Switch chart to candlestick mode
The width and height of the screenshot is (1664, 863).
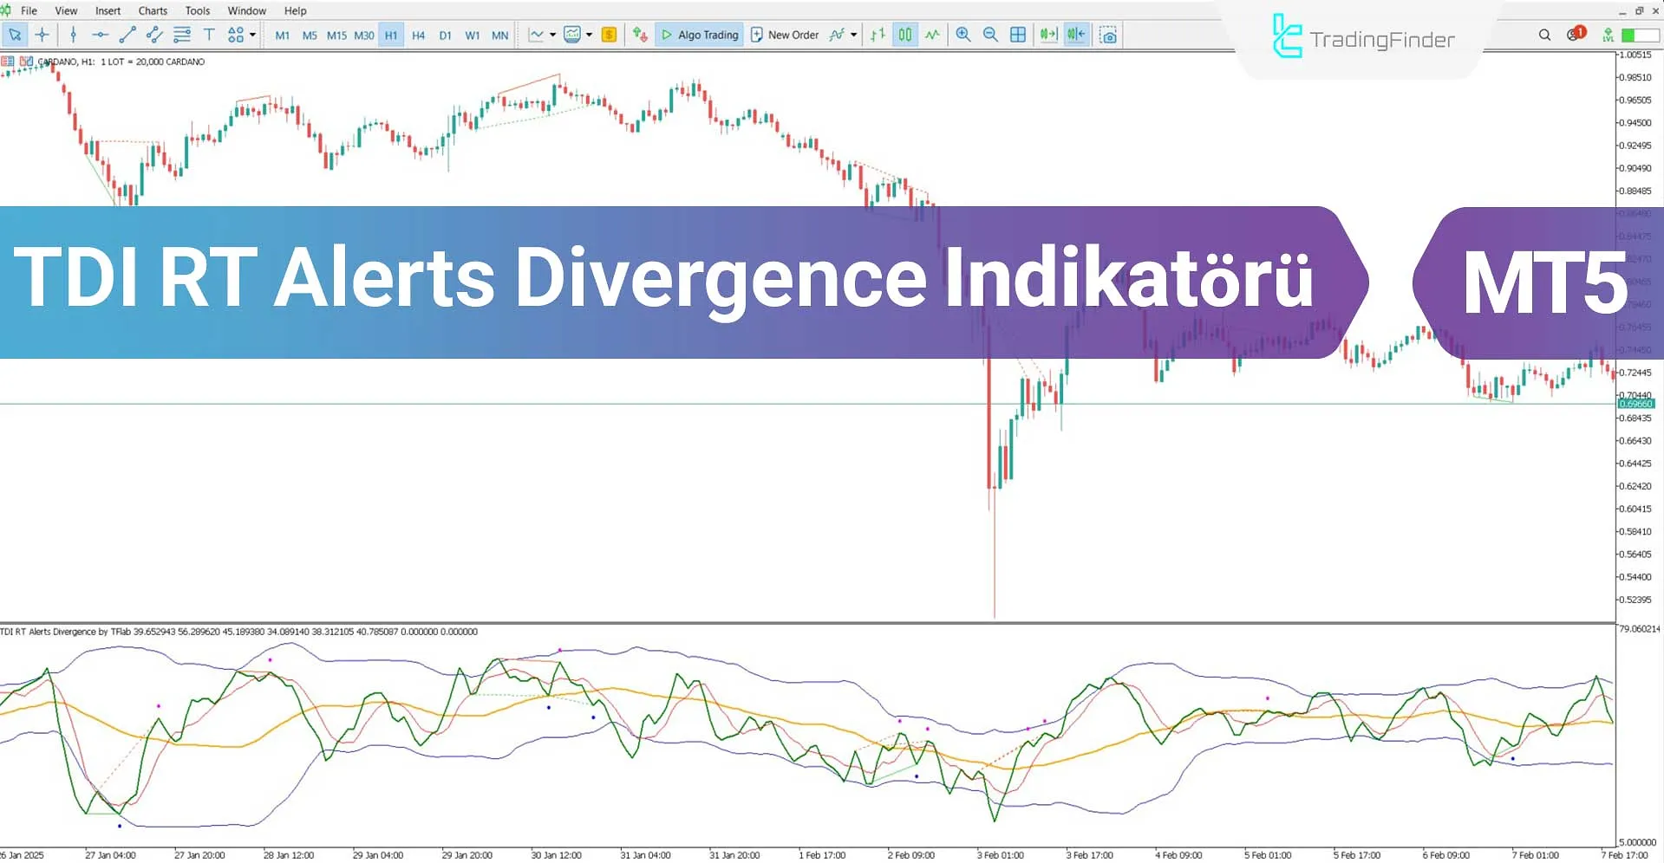(x=904, y=35)
